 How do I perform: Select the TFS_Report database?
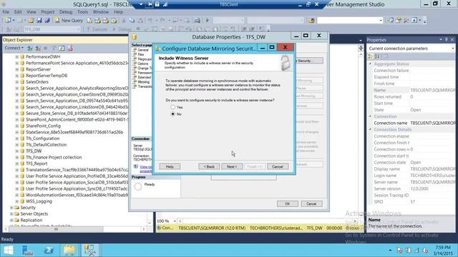tap(36, 163)
